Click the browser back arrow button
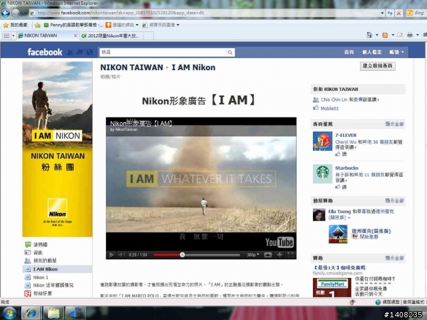 (x=5, y=13)
